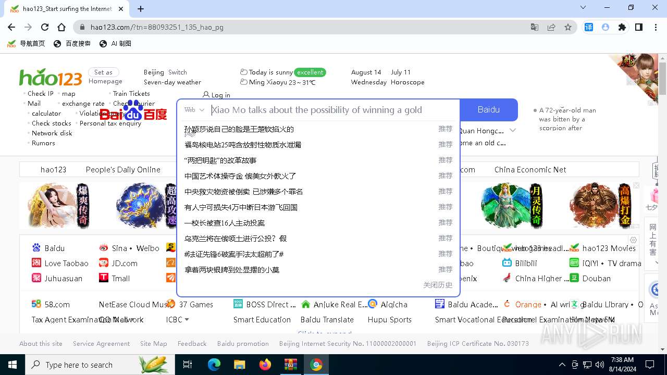The height and width of the screenshot is (375, 667).
Task: Click the hao123 logo
Action: point(51,77)
